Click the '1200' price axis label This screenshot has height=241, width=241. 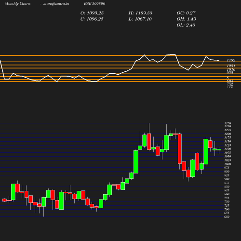[x=228, y=134]
